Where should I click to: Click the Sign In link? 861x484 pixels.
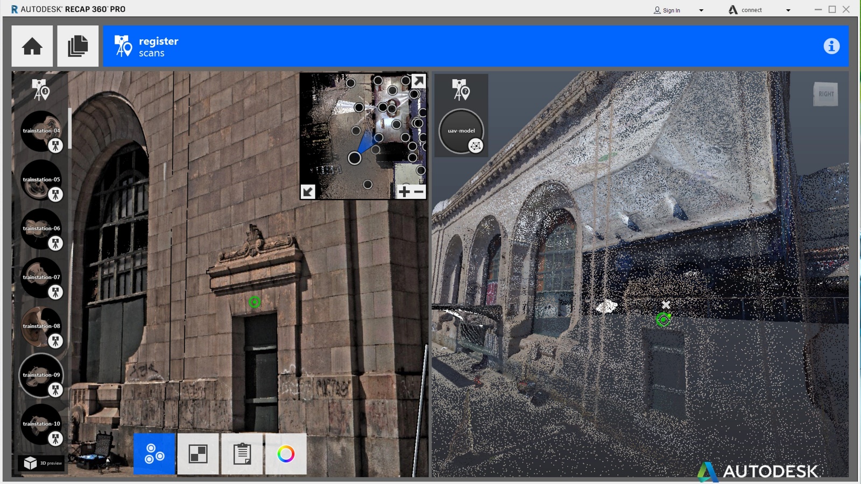pyautogui.click(x=672, y=10)
